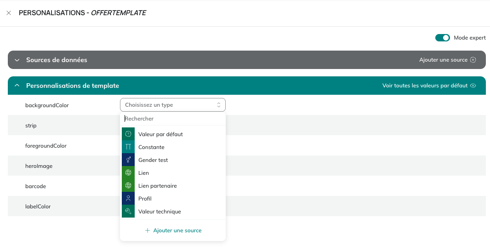Disable the Mode expert toggle
Screen dimensions: 490x247
pos(443,38)
